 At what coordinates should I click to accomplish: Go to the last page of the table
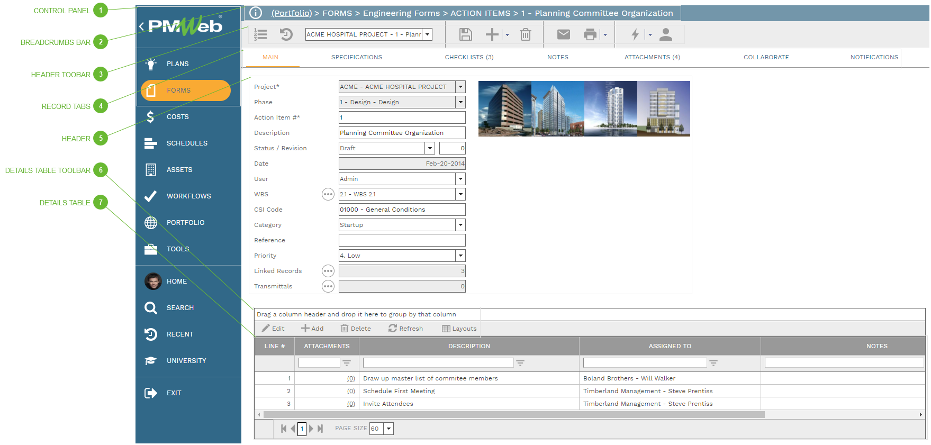point(320,429)
